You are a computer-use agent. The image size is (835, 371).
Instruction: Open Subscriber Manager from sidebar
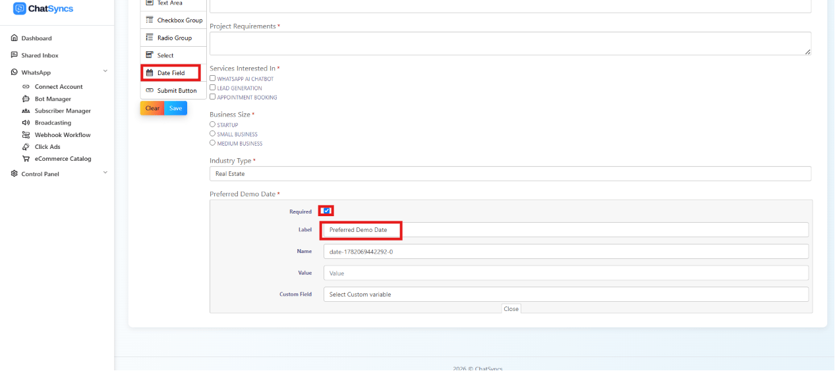coord(63,111)
